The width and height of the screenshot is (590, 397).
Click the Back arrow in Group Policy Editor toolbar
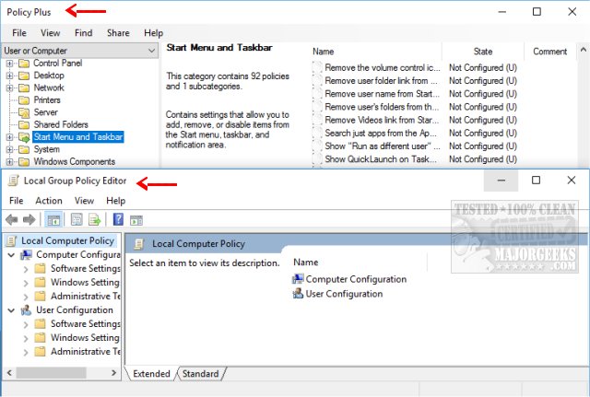pos(12,219)
